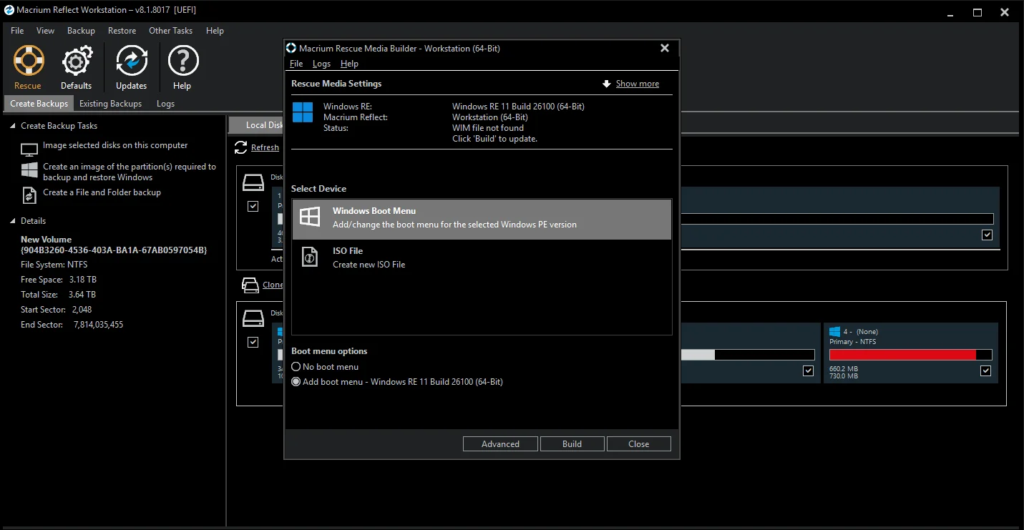The height and width of the screenshot is (530, 1024).
Task: Toggle checkbox under red NTFS partition 4
Action: pos(985,370)
